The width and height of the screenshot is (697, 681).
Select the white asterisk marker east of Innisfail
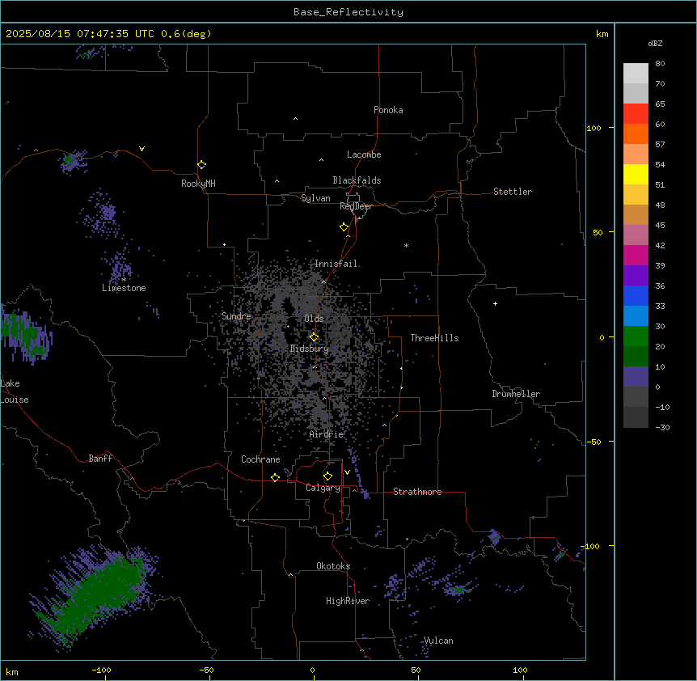pos(406,245)
